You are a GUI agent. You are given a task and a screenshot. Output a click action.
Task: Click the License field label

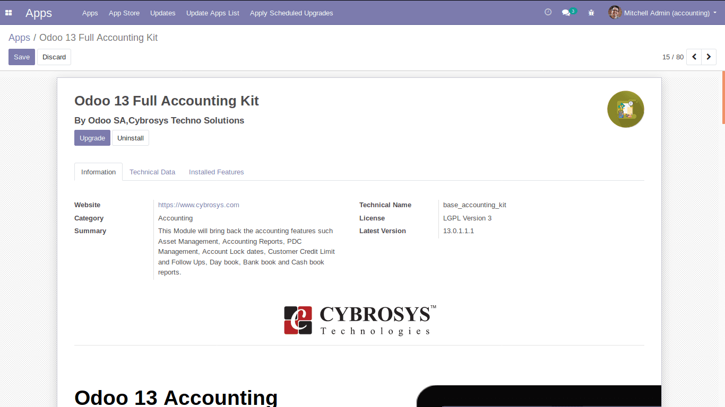tap(372, 218)
